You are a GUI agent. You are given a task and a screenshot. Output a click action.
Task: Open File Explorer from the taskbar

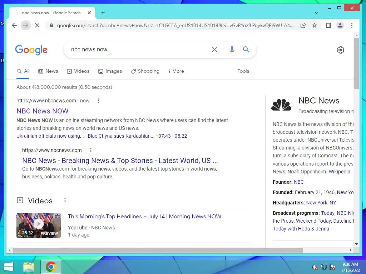29,267
